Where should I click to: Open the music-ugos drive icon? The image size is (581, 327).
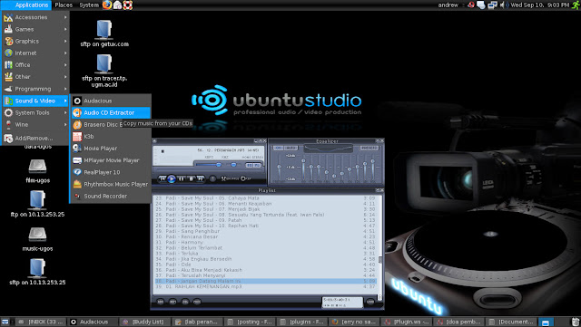(x=37, y=239)
